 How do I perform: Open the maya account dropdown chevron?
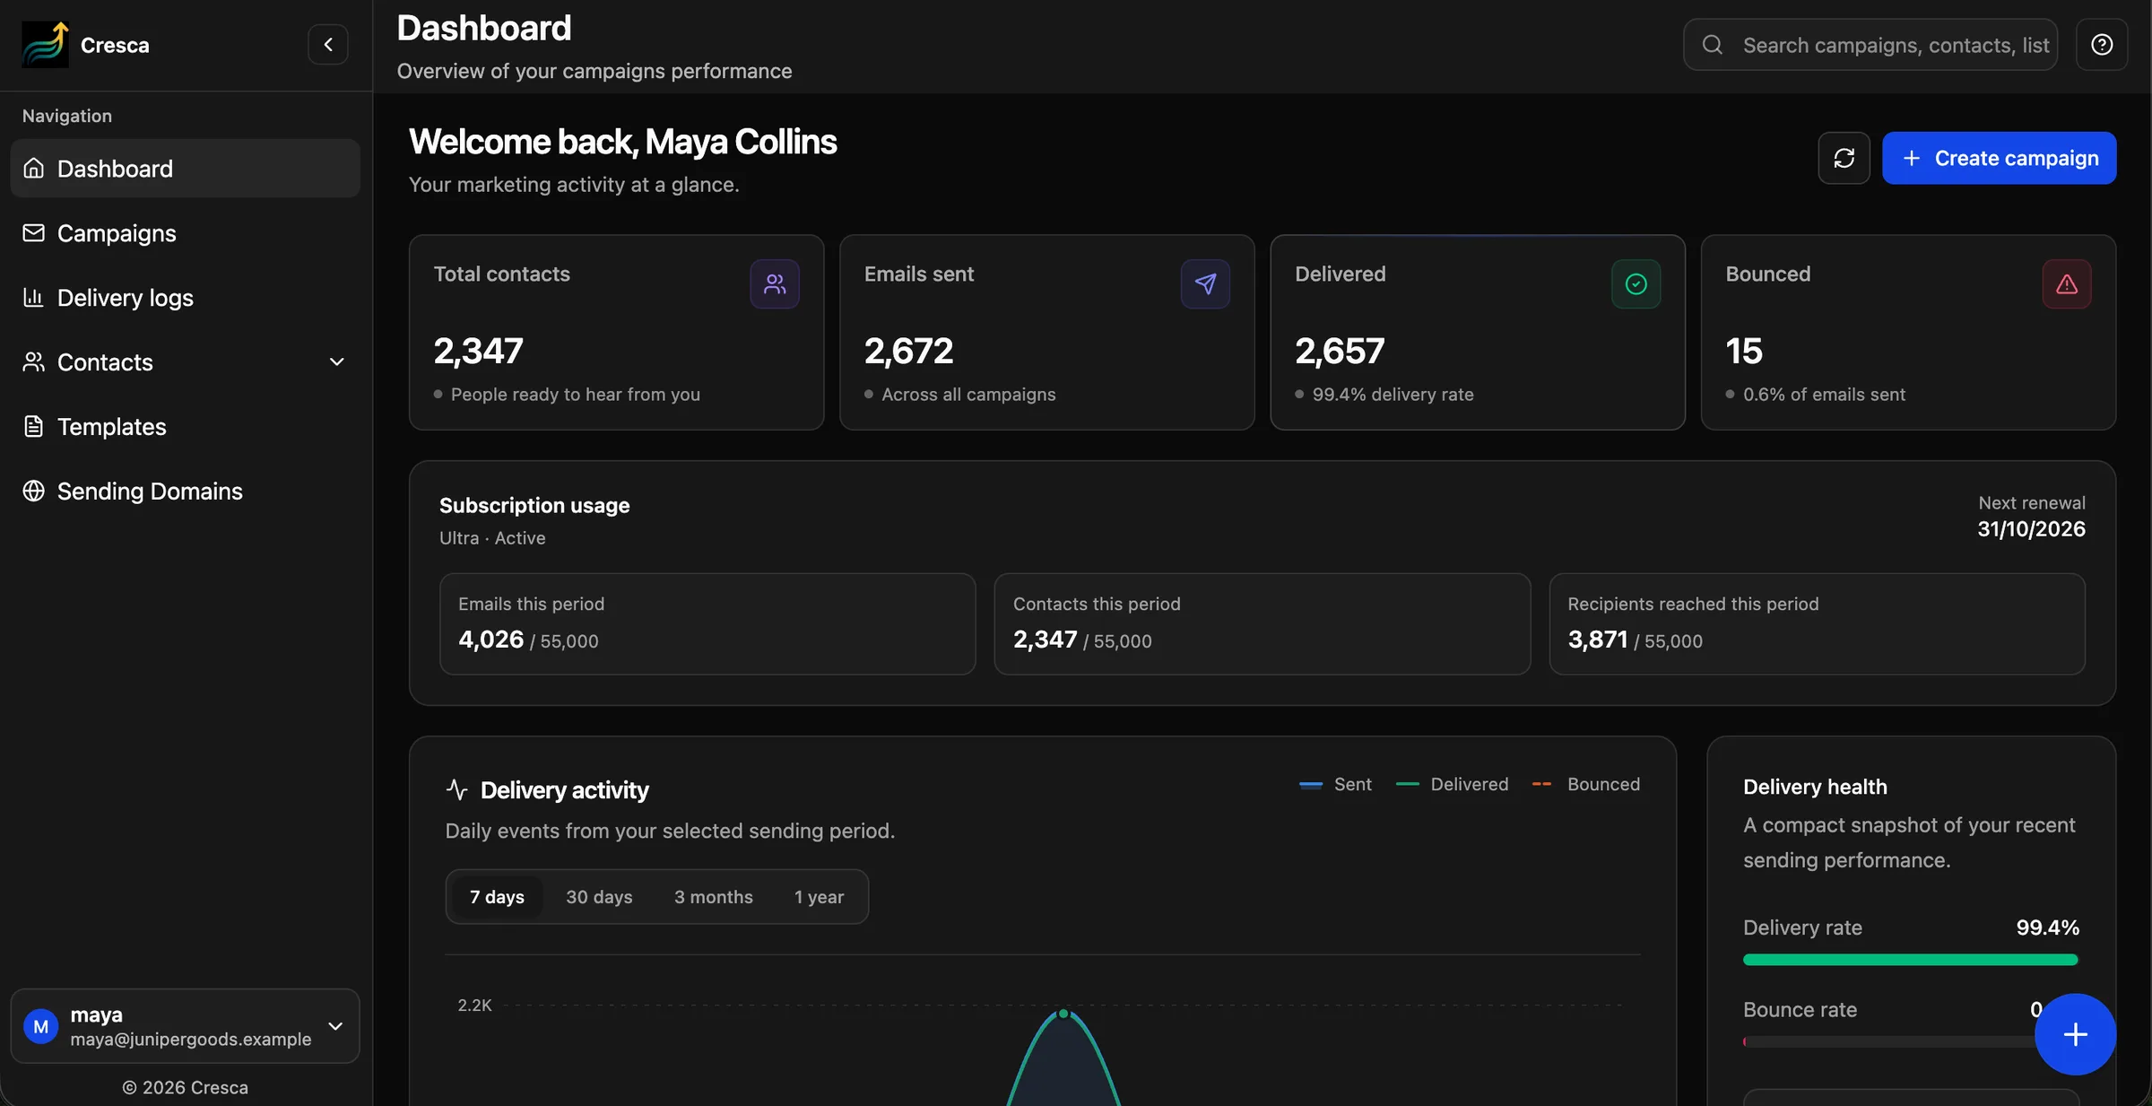pyautogui.click(x=335, y=1026)
